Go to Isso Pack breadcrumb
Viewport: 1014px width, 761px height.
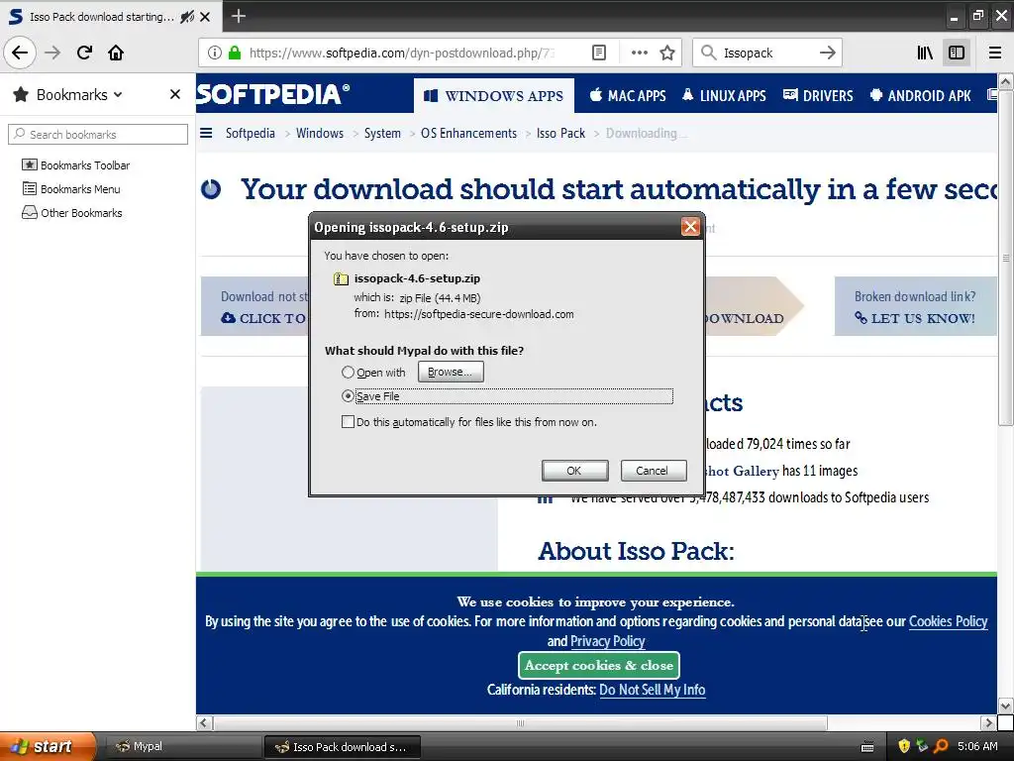560,134
